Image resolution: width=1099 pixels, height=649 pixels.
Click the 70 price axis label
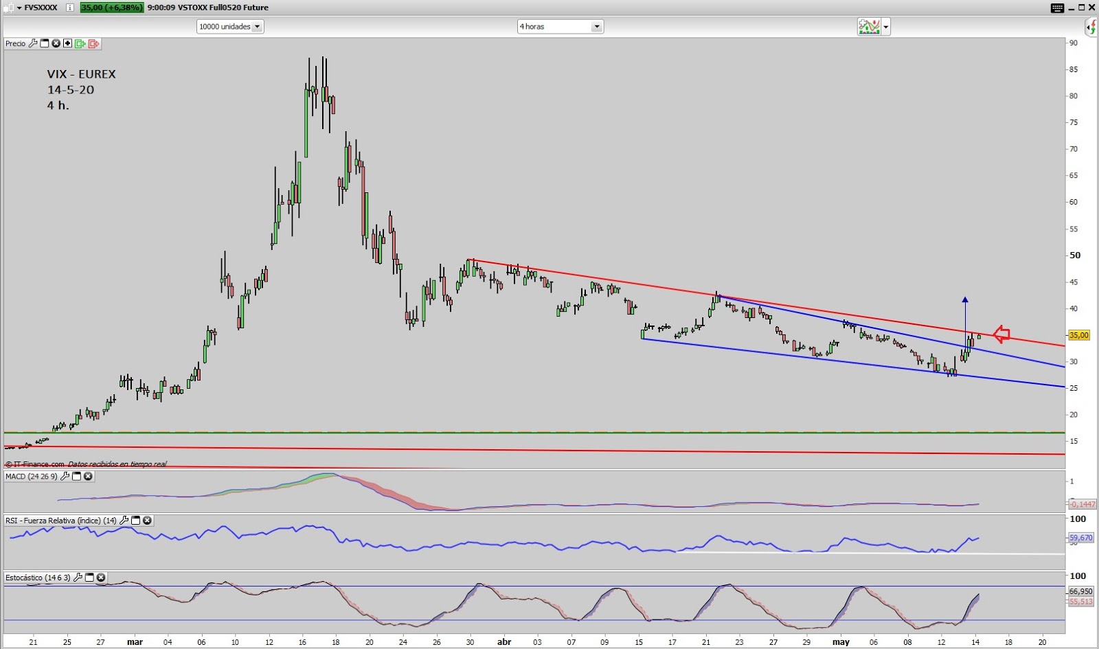[1074, 149]
